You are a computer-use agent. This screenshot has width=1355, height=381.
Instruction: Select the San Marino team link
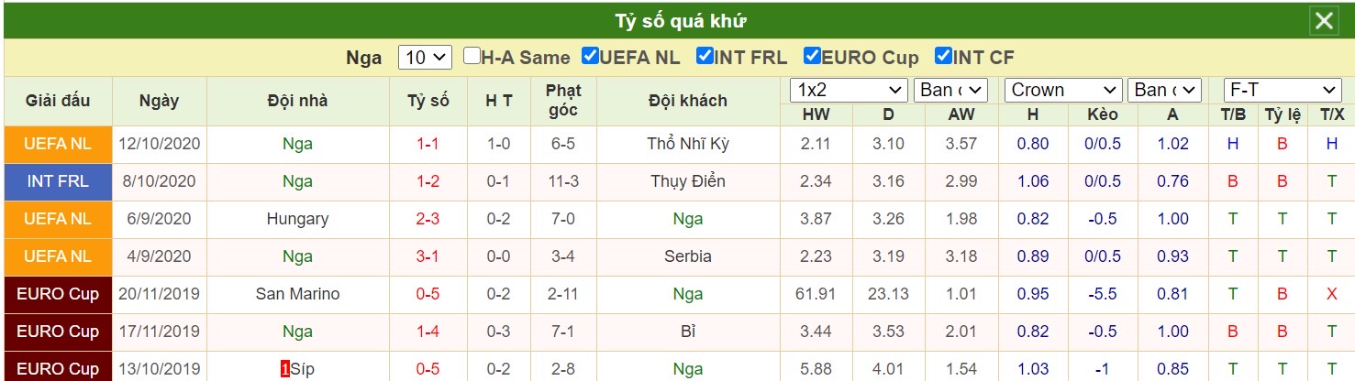point(297,294)
